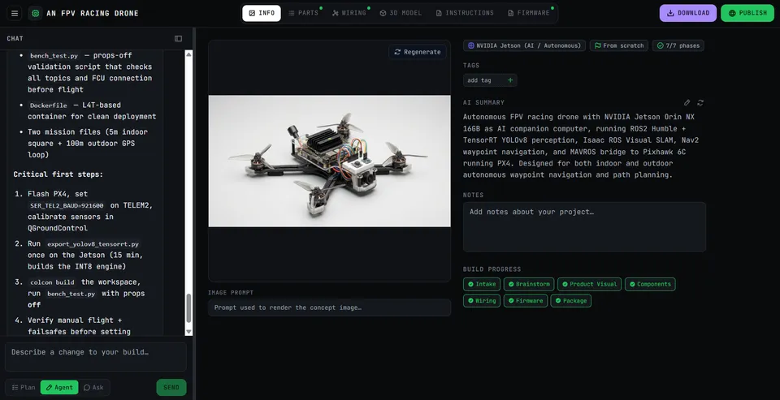
Task: Regenerate the concept image
Action: [418, 52]
